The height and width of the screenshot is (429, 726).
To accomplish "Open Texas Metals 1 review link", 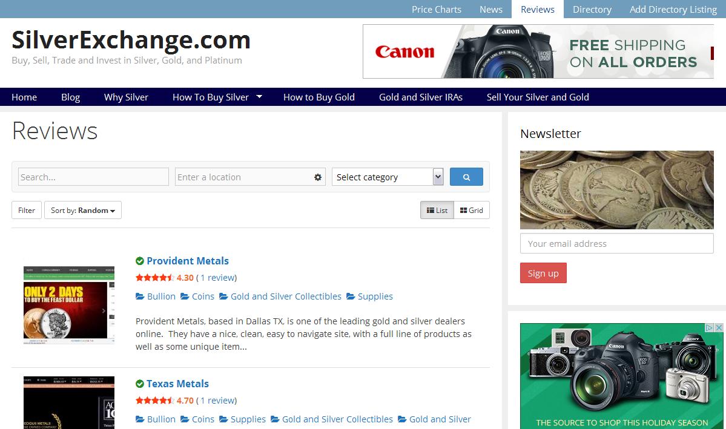I will pos(217,401).
